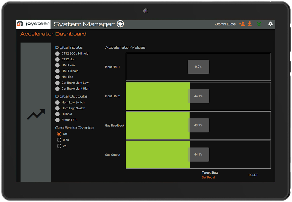Click the CT12 Horn indicator
Image resolution: width=292 pixels, height=202 pixels.
[x=57, y=59]
